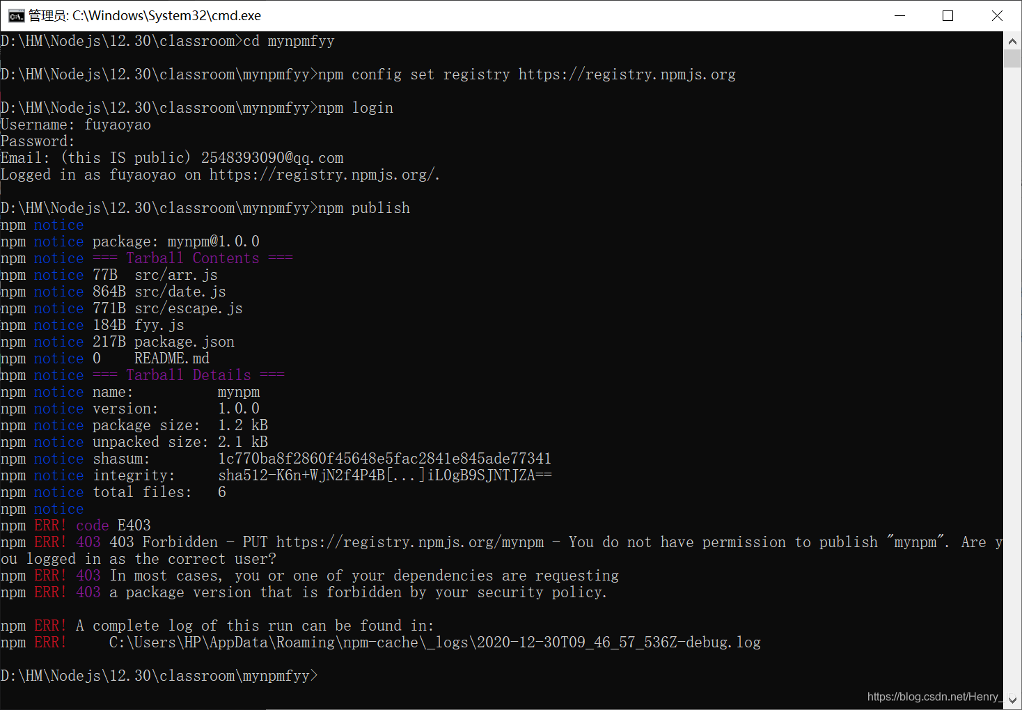Click the 'Password:' line
Screen dimensions: 1022x710
pyautogui.click(x=38, y=141)
